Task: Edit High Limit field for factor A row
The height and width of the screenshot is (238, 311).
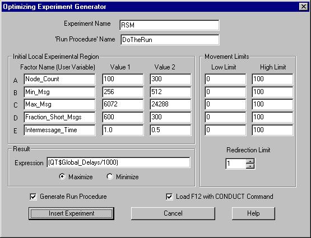Action: pyautogui.click(x=272, y=79)
